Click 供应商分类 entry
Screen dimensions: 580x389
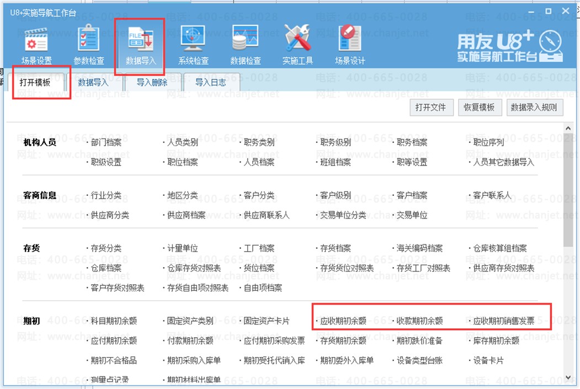[110, 215]
